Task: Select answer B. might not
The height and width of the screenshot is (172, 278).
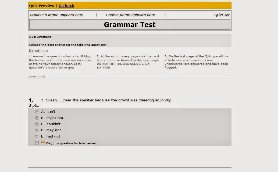Action: (x=37, y=118)
